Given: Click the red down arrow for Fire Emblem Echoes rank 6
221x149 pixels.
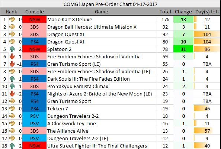Looking at the screenshot, I should point(12,56).
